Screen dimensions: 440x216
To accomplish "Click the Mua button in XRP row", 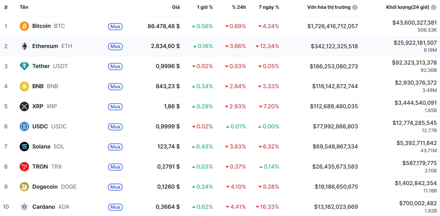I will pos(115,107).
